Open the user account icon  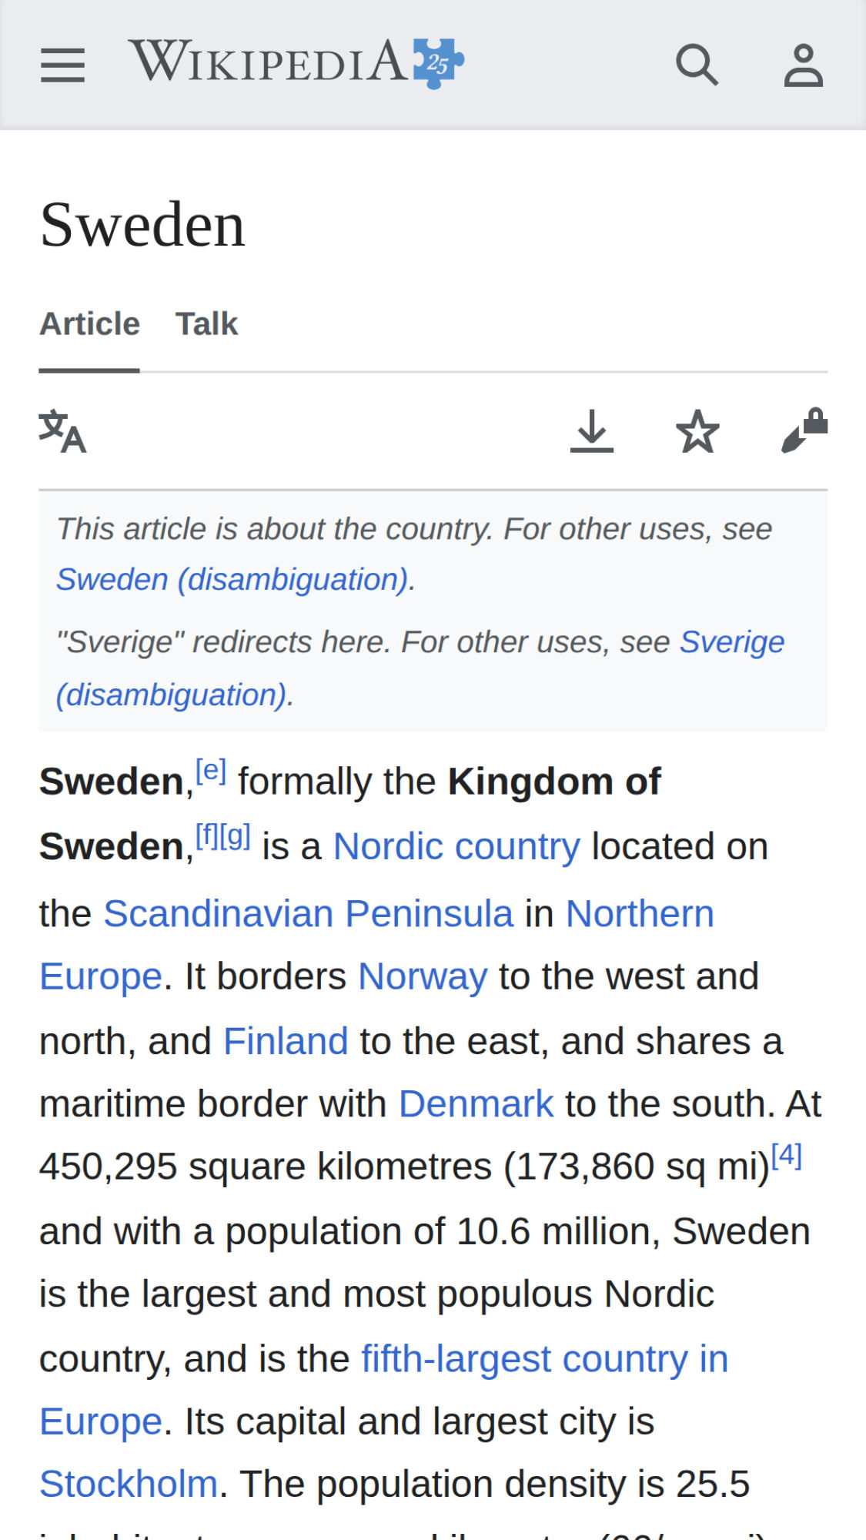804,65
